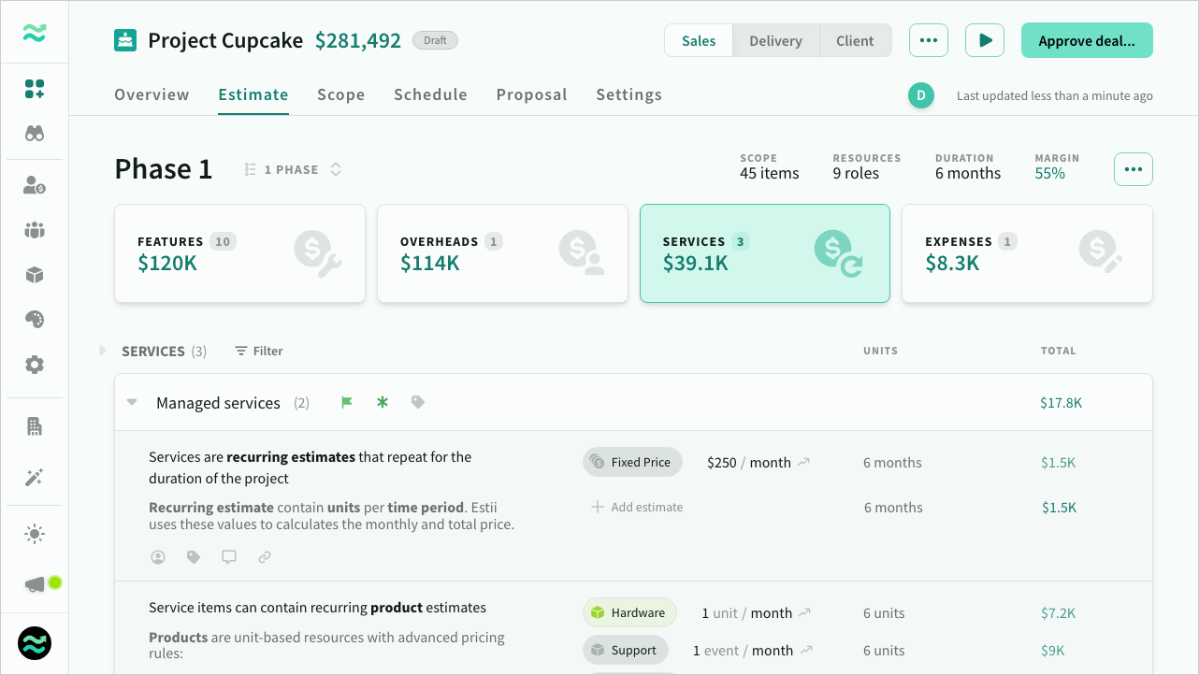Screen dimensions: 1199x675
Task: Expand the Services section triangle
Action: click(x=103, y=352)
